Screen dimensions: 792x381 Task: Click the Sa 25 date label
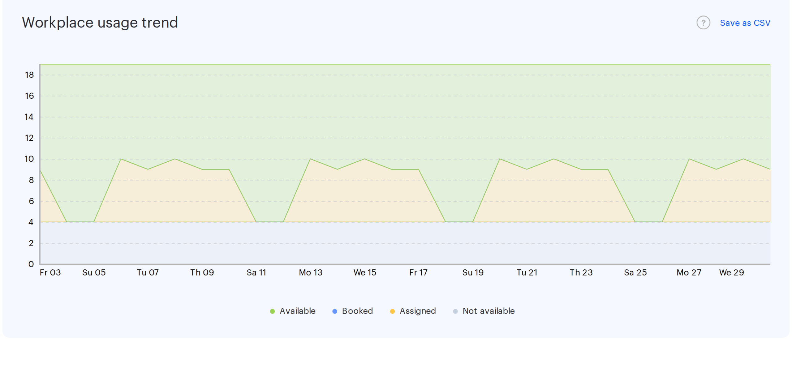tap(635, 272)
